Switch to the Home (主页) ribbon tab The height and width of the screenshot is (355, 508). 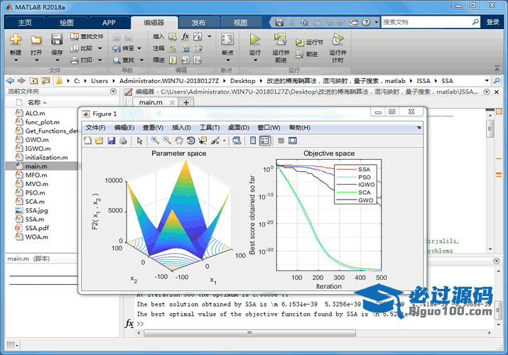pyautogui.click(x=25, y=23)
